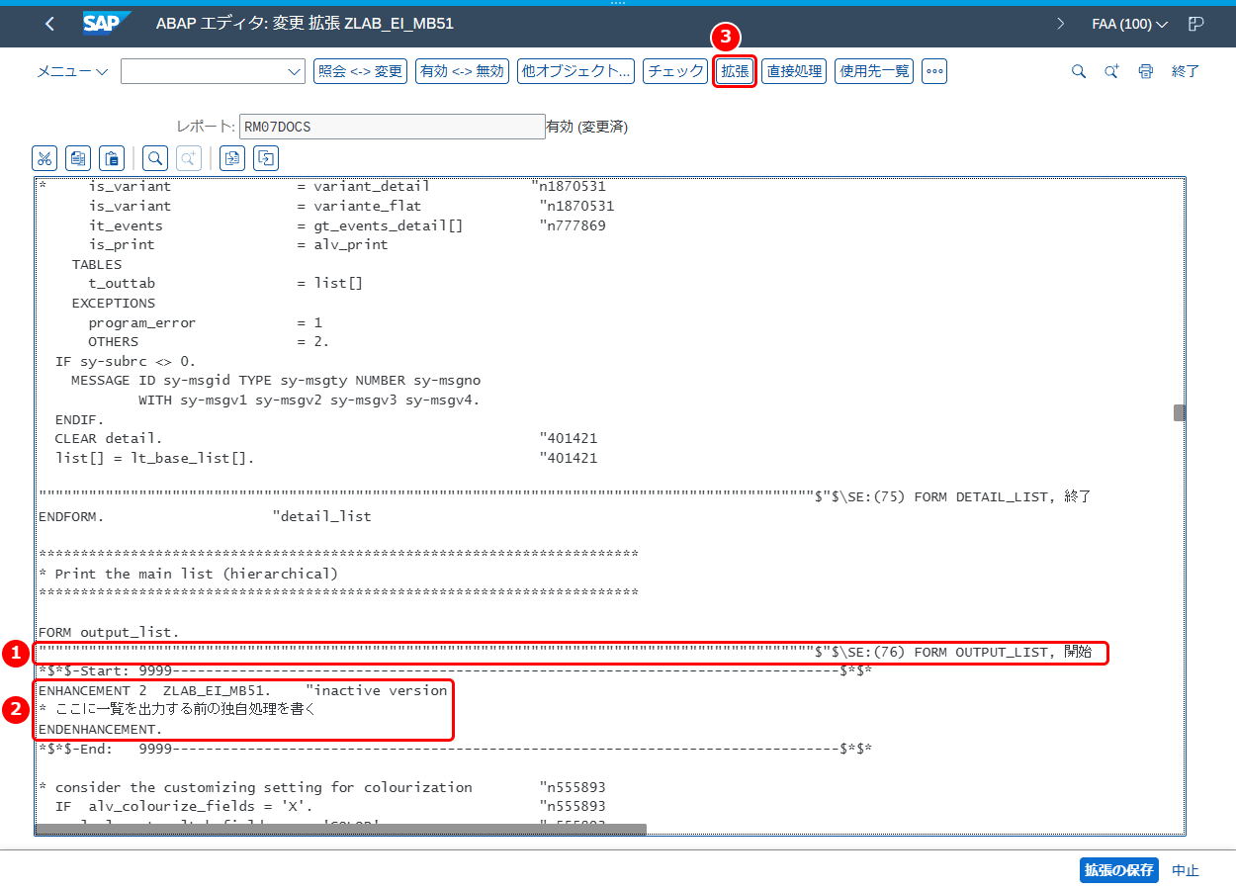Open the layout icon beside FAA (100)
This screenshot has height=890, width=1236.
tap(1195, 24)
